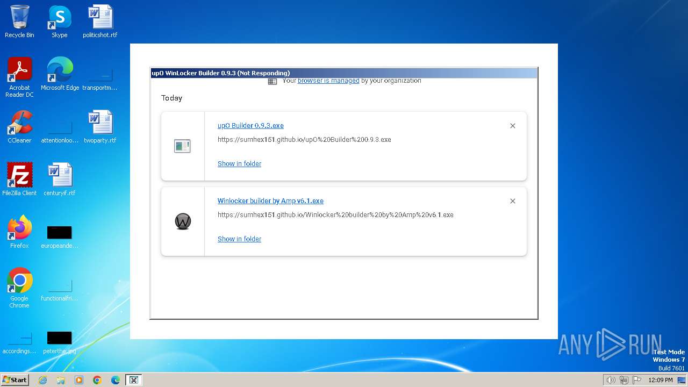Launch CCleaner from desktop
688x387 pixels.
(x=19, y=127)
